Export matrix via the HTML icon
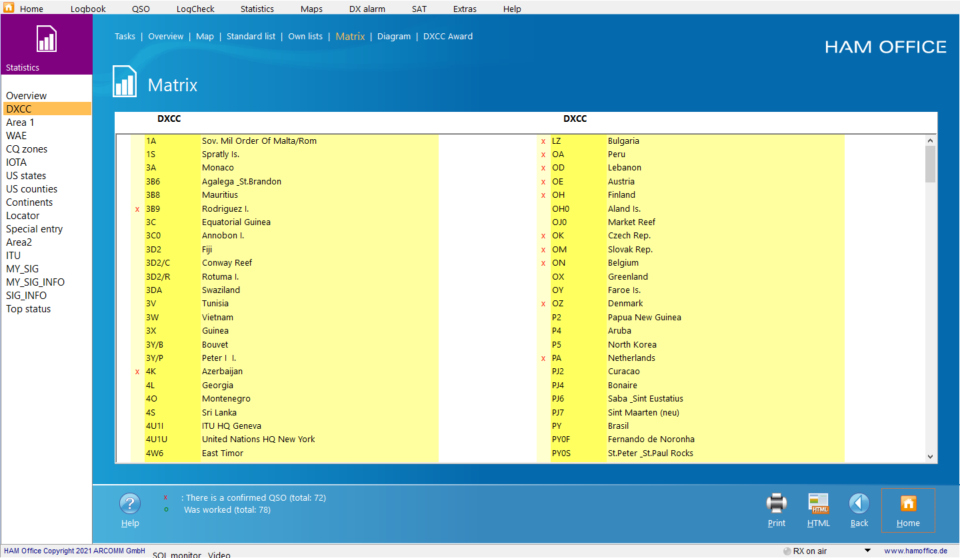Screen dimensions: 960x558 pos(818,503)
